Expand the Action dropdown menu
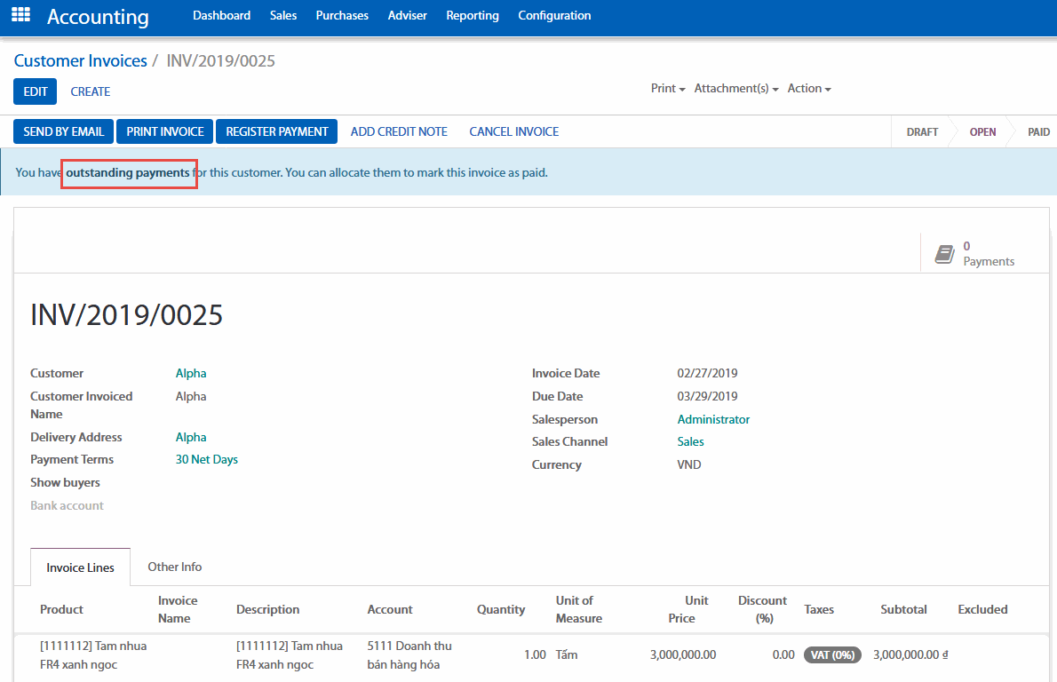Viewport: 1057px width, 682px height. [808, 89]
